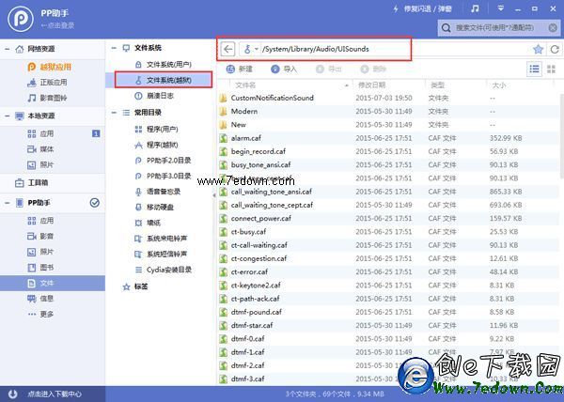Open 系统来电铃声 directory
This screenshot has width=564, height=402.
[x=161, y=239]
